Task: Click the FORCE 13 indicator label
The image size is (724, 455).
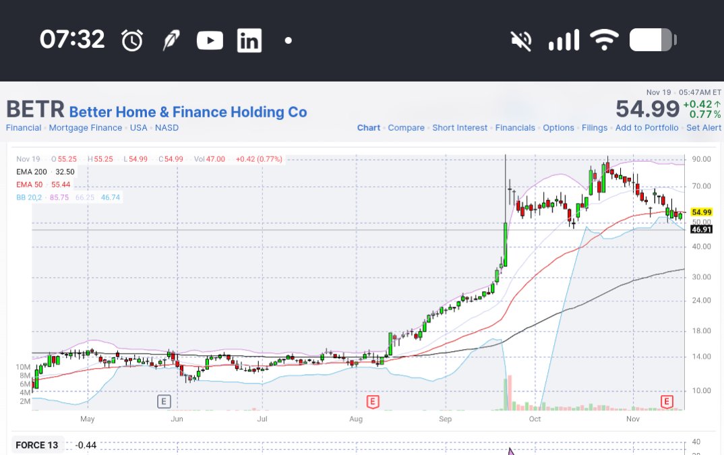Action: (37, 446)
